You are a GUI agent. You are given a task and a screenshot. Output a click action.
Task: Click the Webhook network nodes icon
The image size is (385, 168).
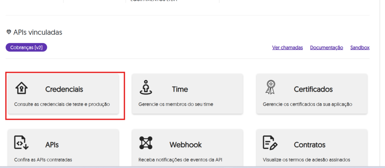point(146,143)
